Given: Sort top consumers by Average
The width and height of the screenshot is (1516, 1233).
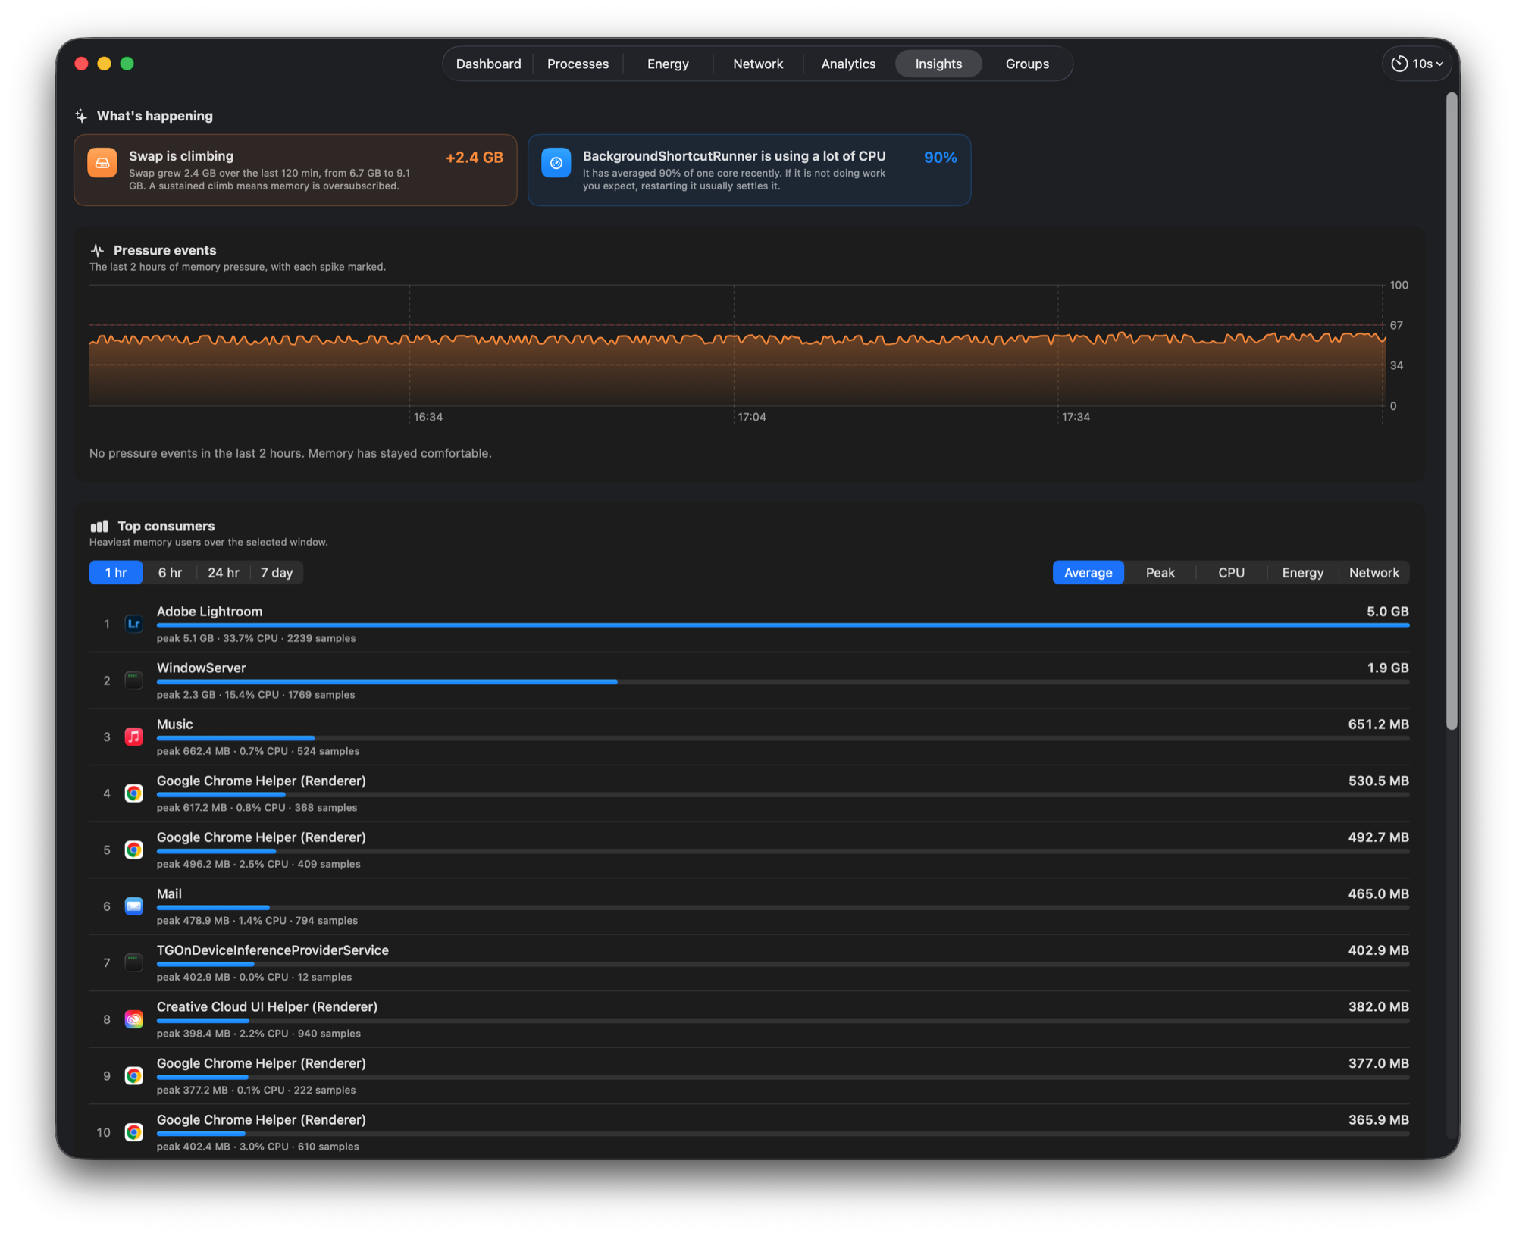Looking at the screenshot, I should click(1088, 573).
